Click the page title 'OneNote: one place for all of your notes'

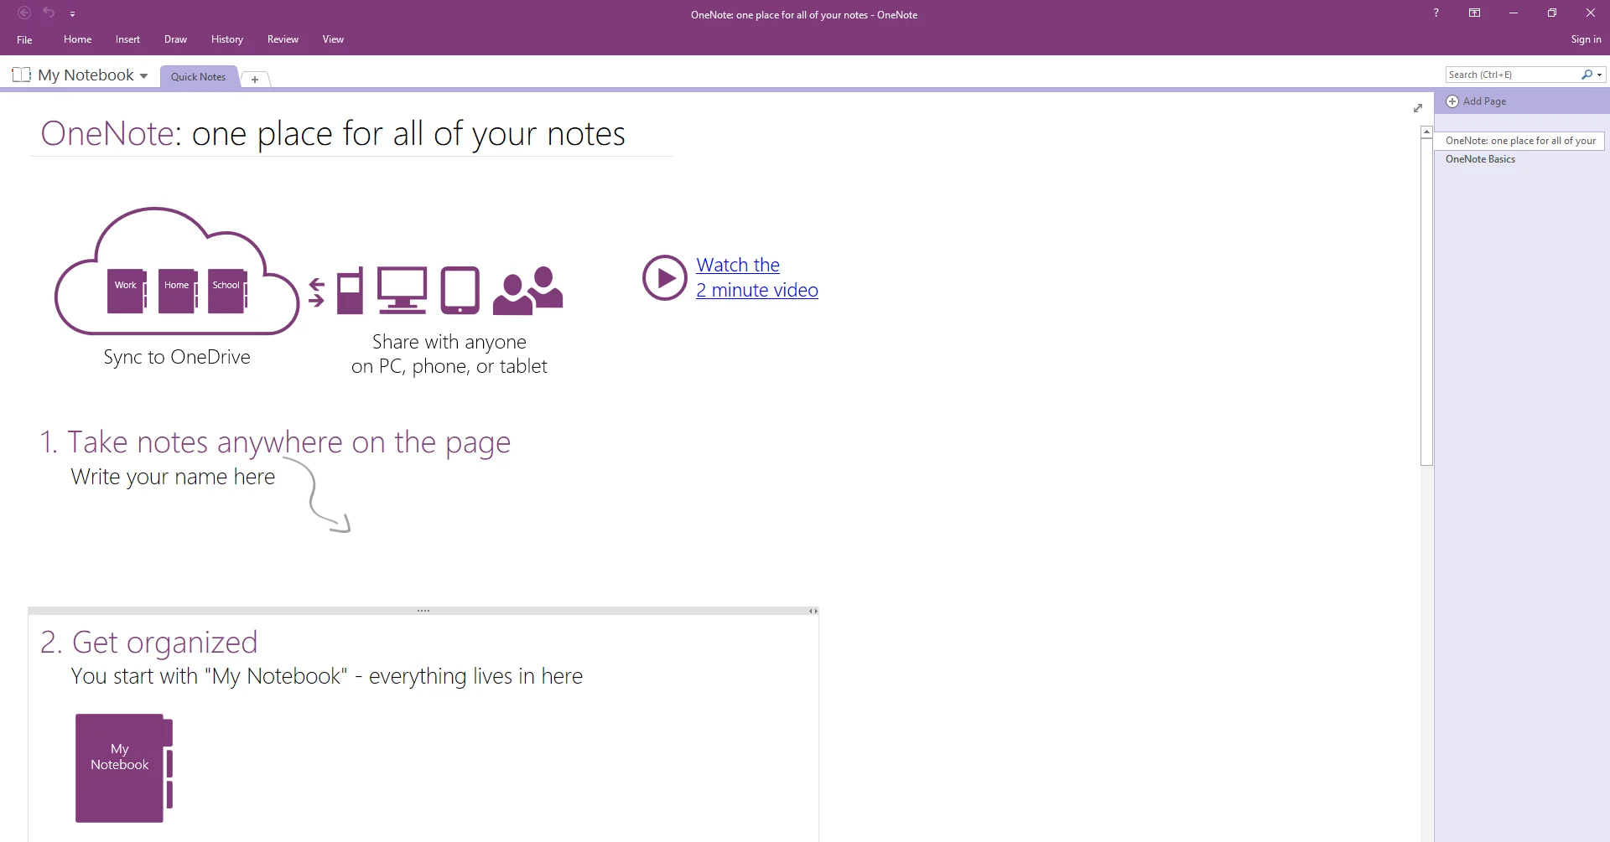click(x=333, y=134)
